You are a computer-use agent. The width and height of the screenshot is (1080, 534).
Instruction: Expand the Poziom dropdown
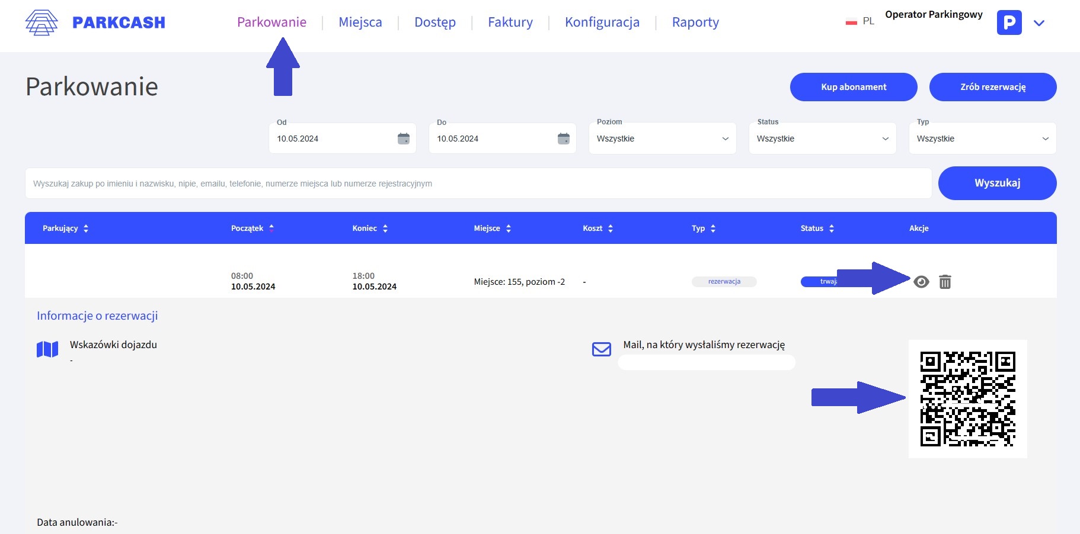(662, 139)
